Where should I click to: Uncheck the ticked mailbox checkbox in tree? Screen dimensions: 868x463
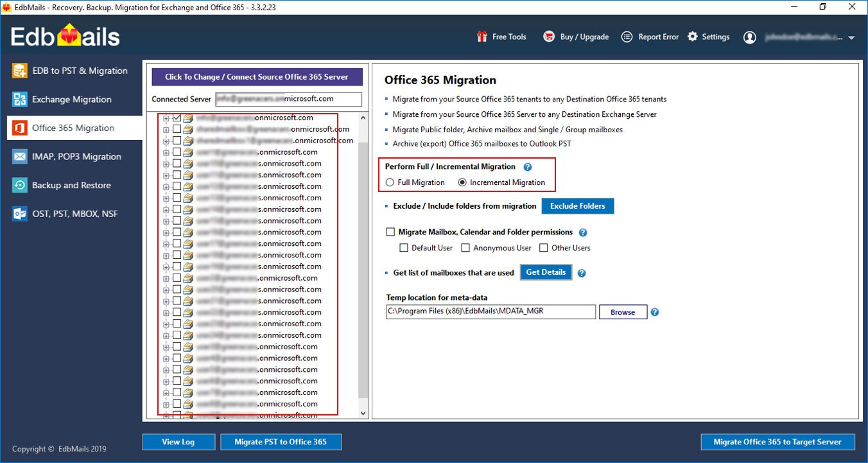click(177, 118)
